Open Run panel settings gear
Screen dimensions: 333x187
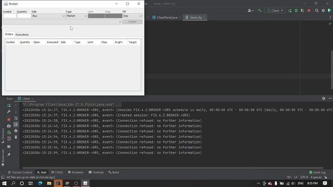[x=324, y=98]
